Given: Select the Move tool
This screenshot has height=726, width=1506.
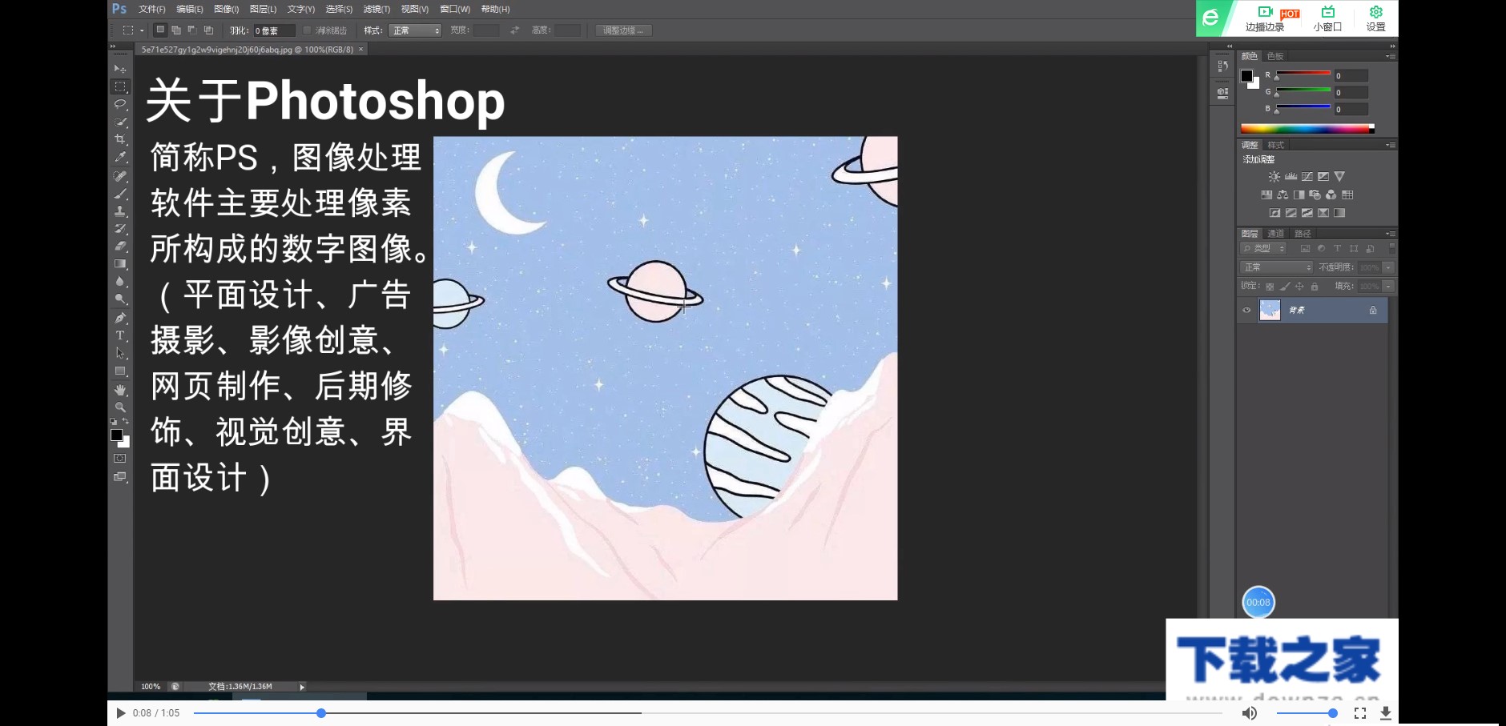Looking at the screenshot, I should 120,69.
